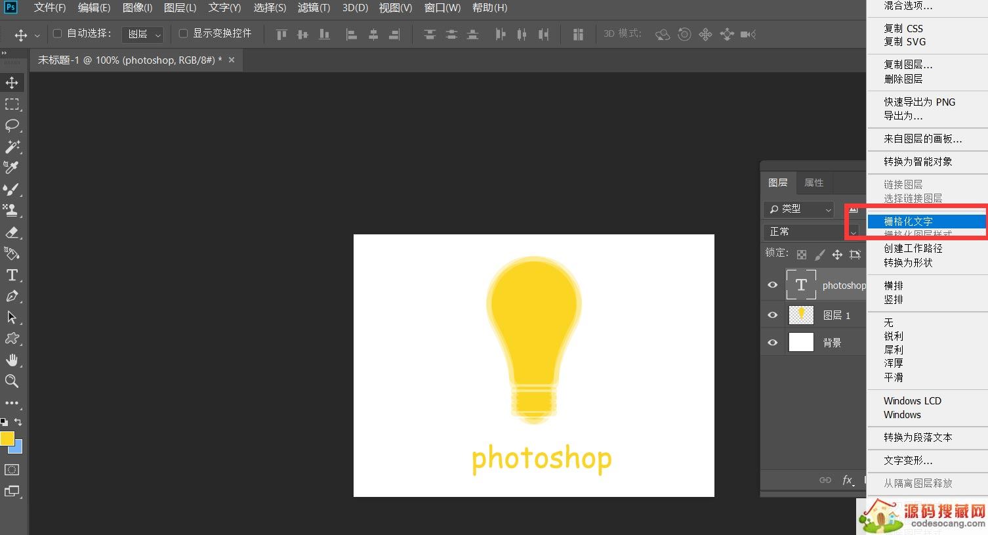
Task: Open the 窗口(W) menu
Action: point(442,8)
